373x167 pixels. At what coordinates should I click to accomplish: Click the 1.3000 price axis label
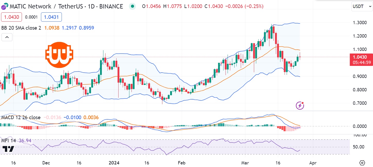(360, 22)
